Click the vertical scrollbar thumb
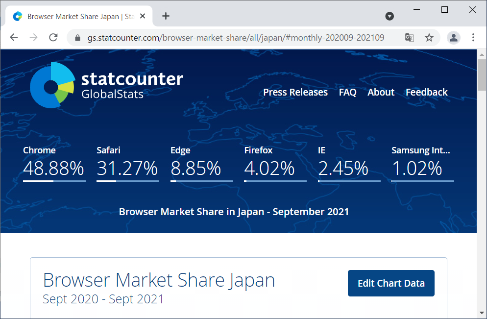Image resolution: width=487 pixels, height=319 pixels. click(482, 74)
